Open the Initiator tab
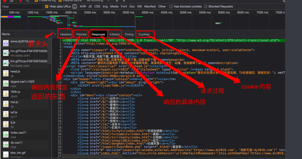Image resolution: width=302 pixels, height=159 pixels. point(115,34)
